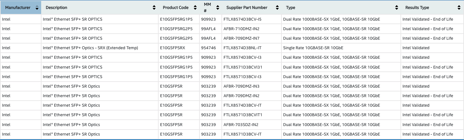The width and height of the screenshot is (464, 140).
Task: Click the Results Type header label
Action: point(417,8)
